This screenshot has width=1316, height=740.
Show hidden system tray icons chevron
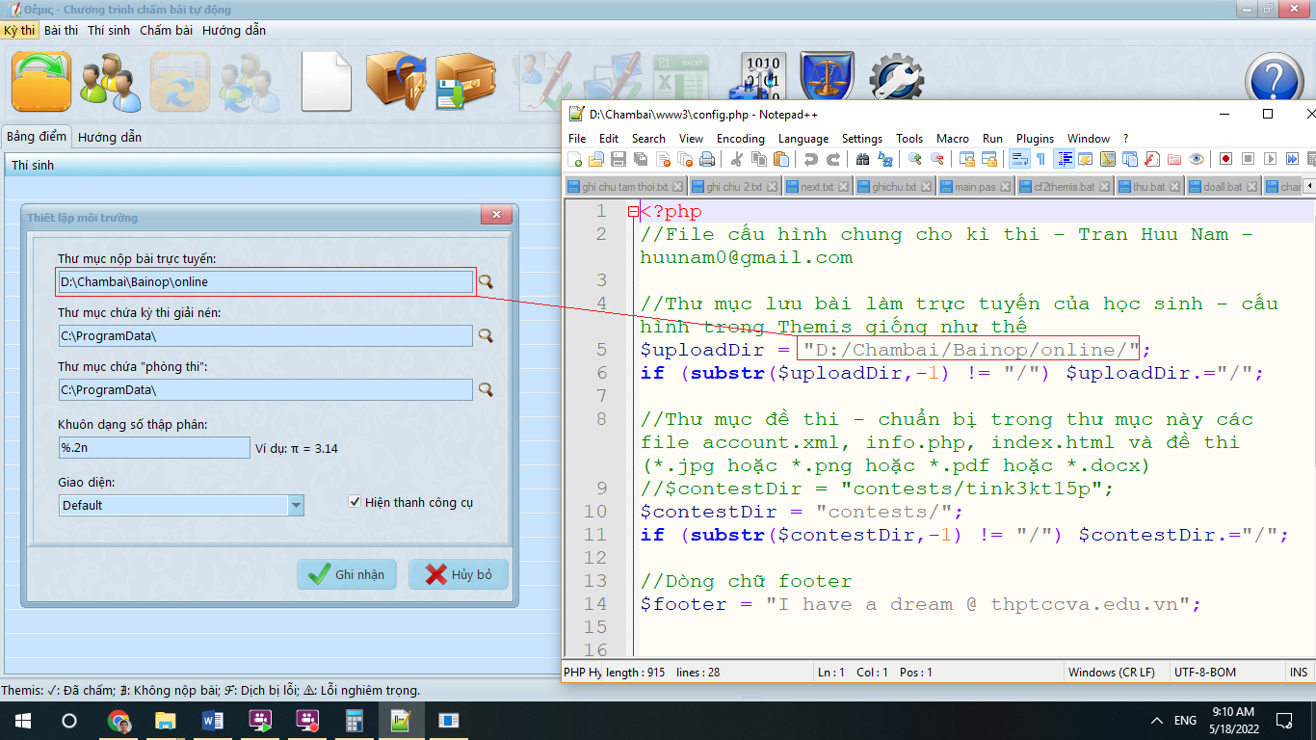pos(1157,721)
